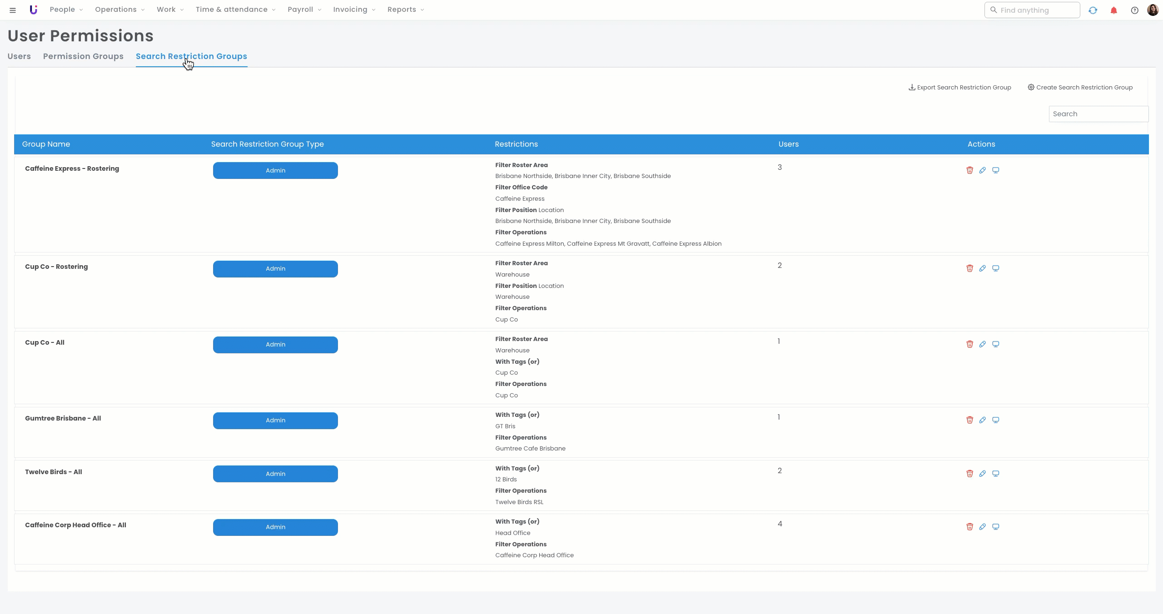This screenshot has height=614, width=1163.
Task: Edit the Twelve Birds - All group
Action: pyautogui.click(x=982, y=474)
